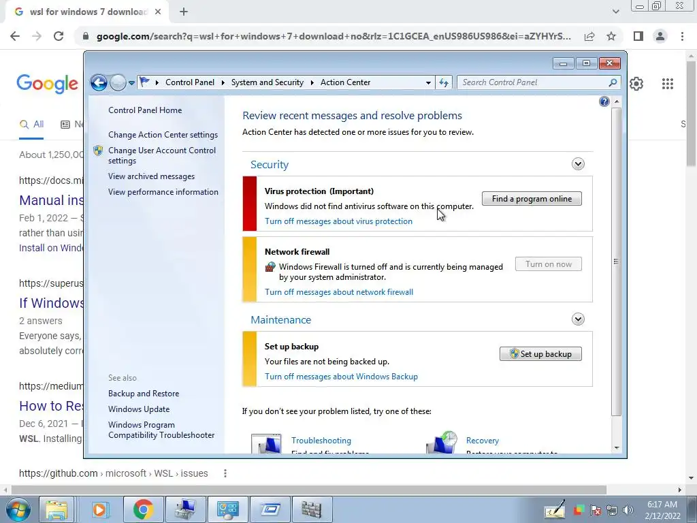Open Windows Firewall brick icon in taskbar

pos(311,509)
